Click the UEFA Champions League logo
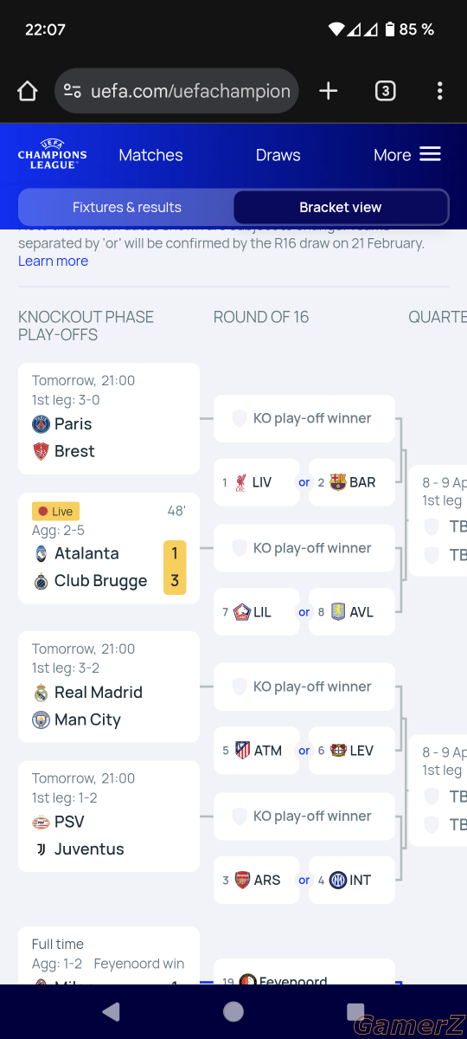The width and height of the screenshot is (467, 1039). coord(53,154)
